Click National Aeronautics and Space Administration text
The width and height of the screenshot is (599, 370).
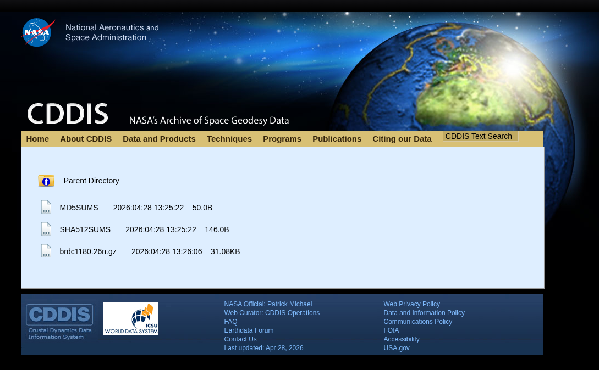(112, 32)
